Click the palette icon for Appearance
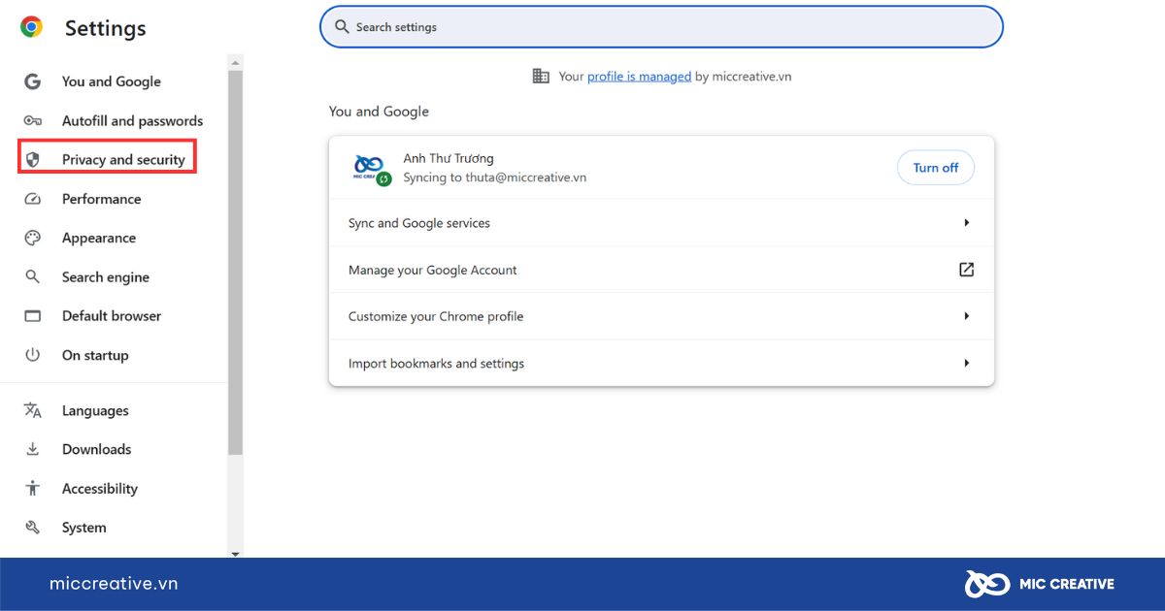The width and height of the screenshot is (1165, 611). [x=33, y=238]
